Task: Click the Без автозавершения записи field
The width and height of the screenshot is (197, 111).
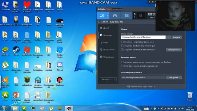Action: coord(143,77)
